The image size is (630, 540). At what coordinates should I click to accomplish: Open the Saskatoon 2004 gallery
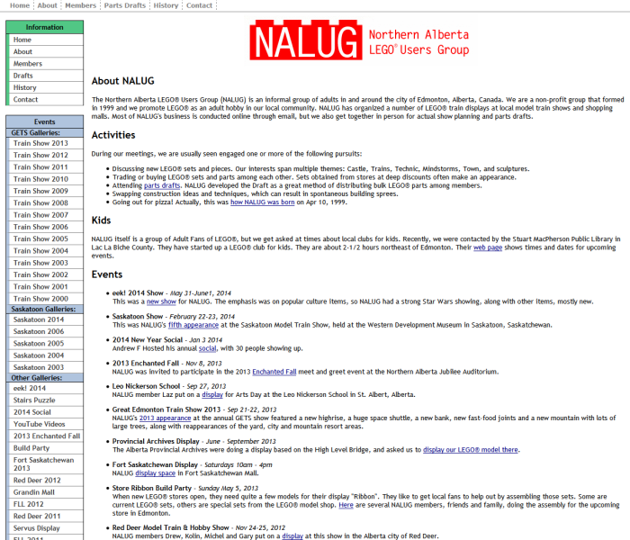pos(45,355)
